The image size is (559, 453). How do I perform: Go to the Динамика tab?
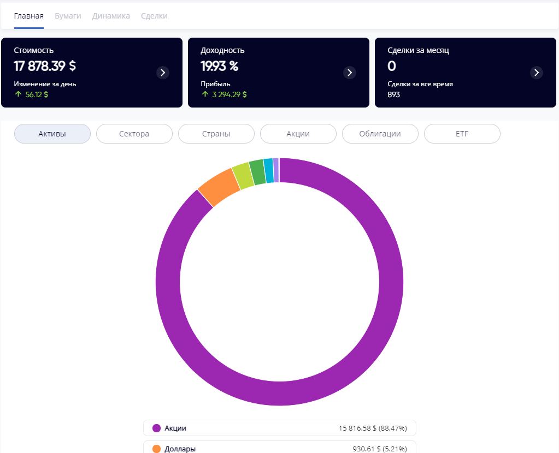click(x=111, y=16)
